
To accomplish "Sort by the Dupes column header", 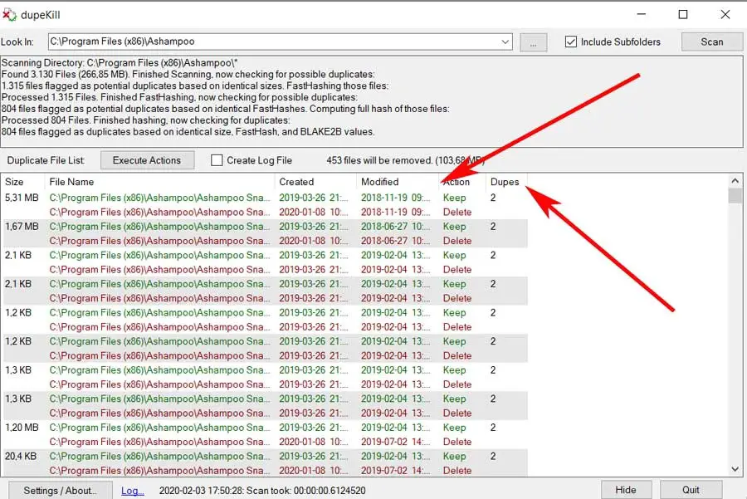I will (506, 182).
